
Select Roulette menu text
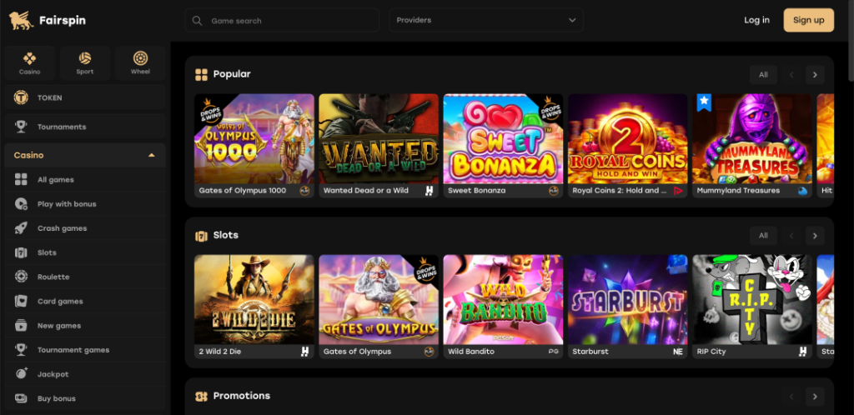click(x=53, y=277)
